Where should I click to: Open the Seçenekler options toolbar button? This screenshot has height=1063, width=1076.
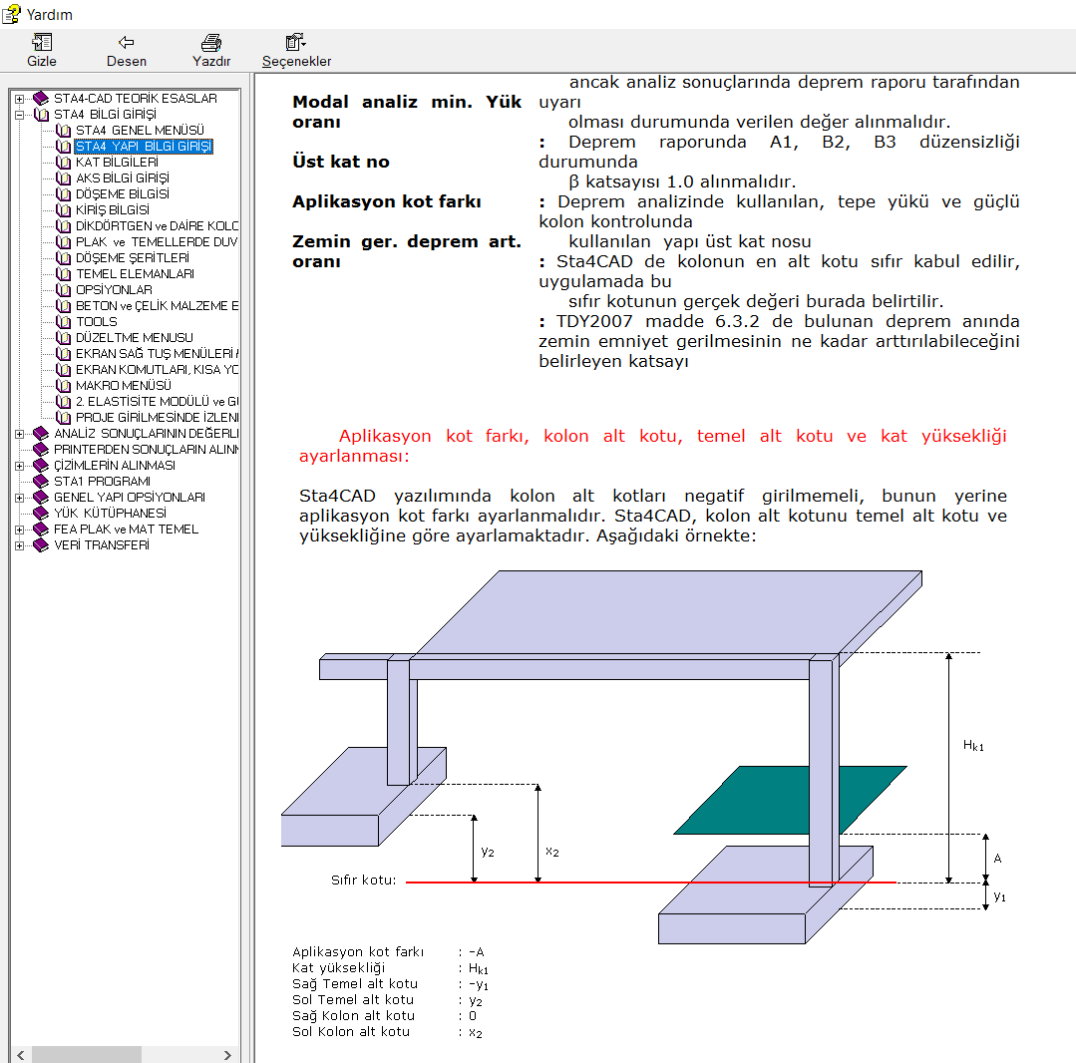pyautogui.click(x=296, y=42)
